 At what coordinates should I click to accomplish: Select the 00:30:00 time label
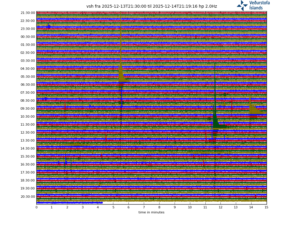28,37
